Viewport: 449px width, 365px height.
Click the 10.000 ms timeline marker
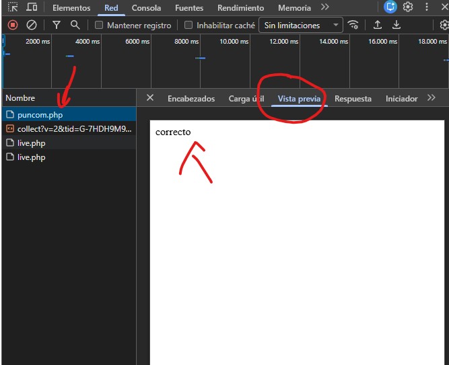click(x=234, y=42)
